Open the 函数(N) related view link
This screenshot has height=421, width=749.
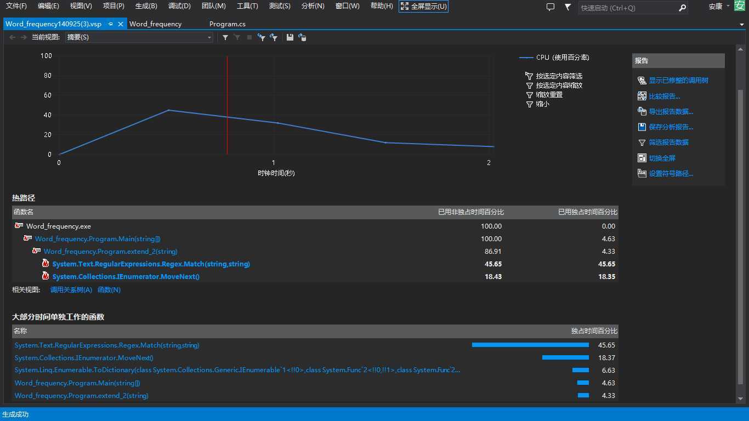[x=109, y=289]
